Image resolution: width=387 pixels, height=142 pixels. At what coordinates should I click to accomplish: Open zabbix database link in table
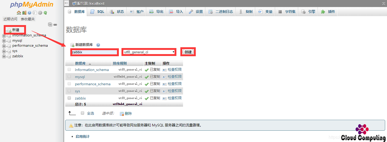pos(80,98)
